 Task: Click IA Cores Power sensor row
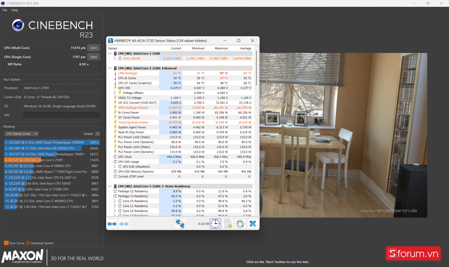click(180, 112)
